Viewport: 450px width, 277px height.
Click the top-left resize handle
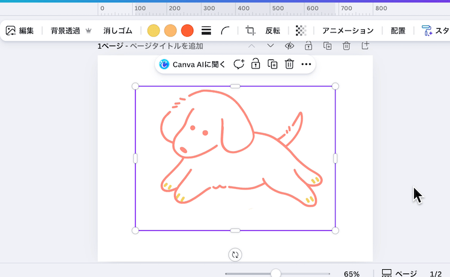pyautogui.click(x=135, y=86)
